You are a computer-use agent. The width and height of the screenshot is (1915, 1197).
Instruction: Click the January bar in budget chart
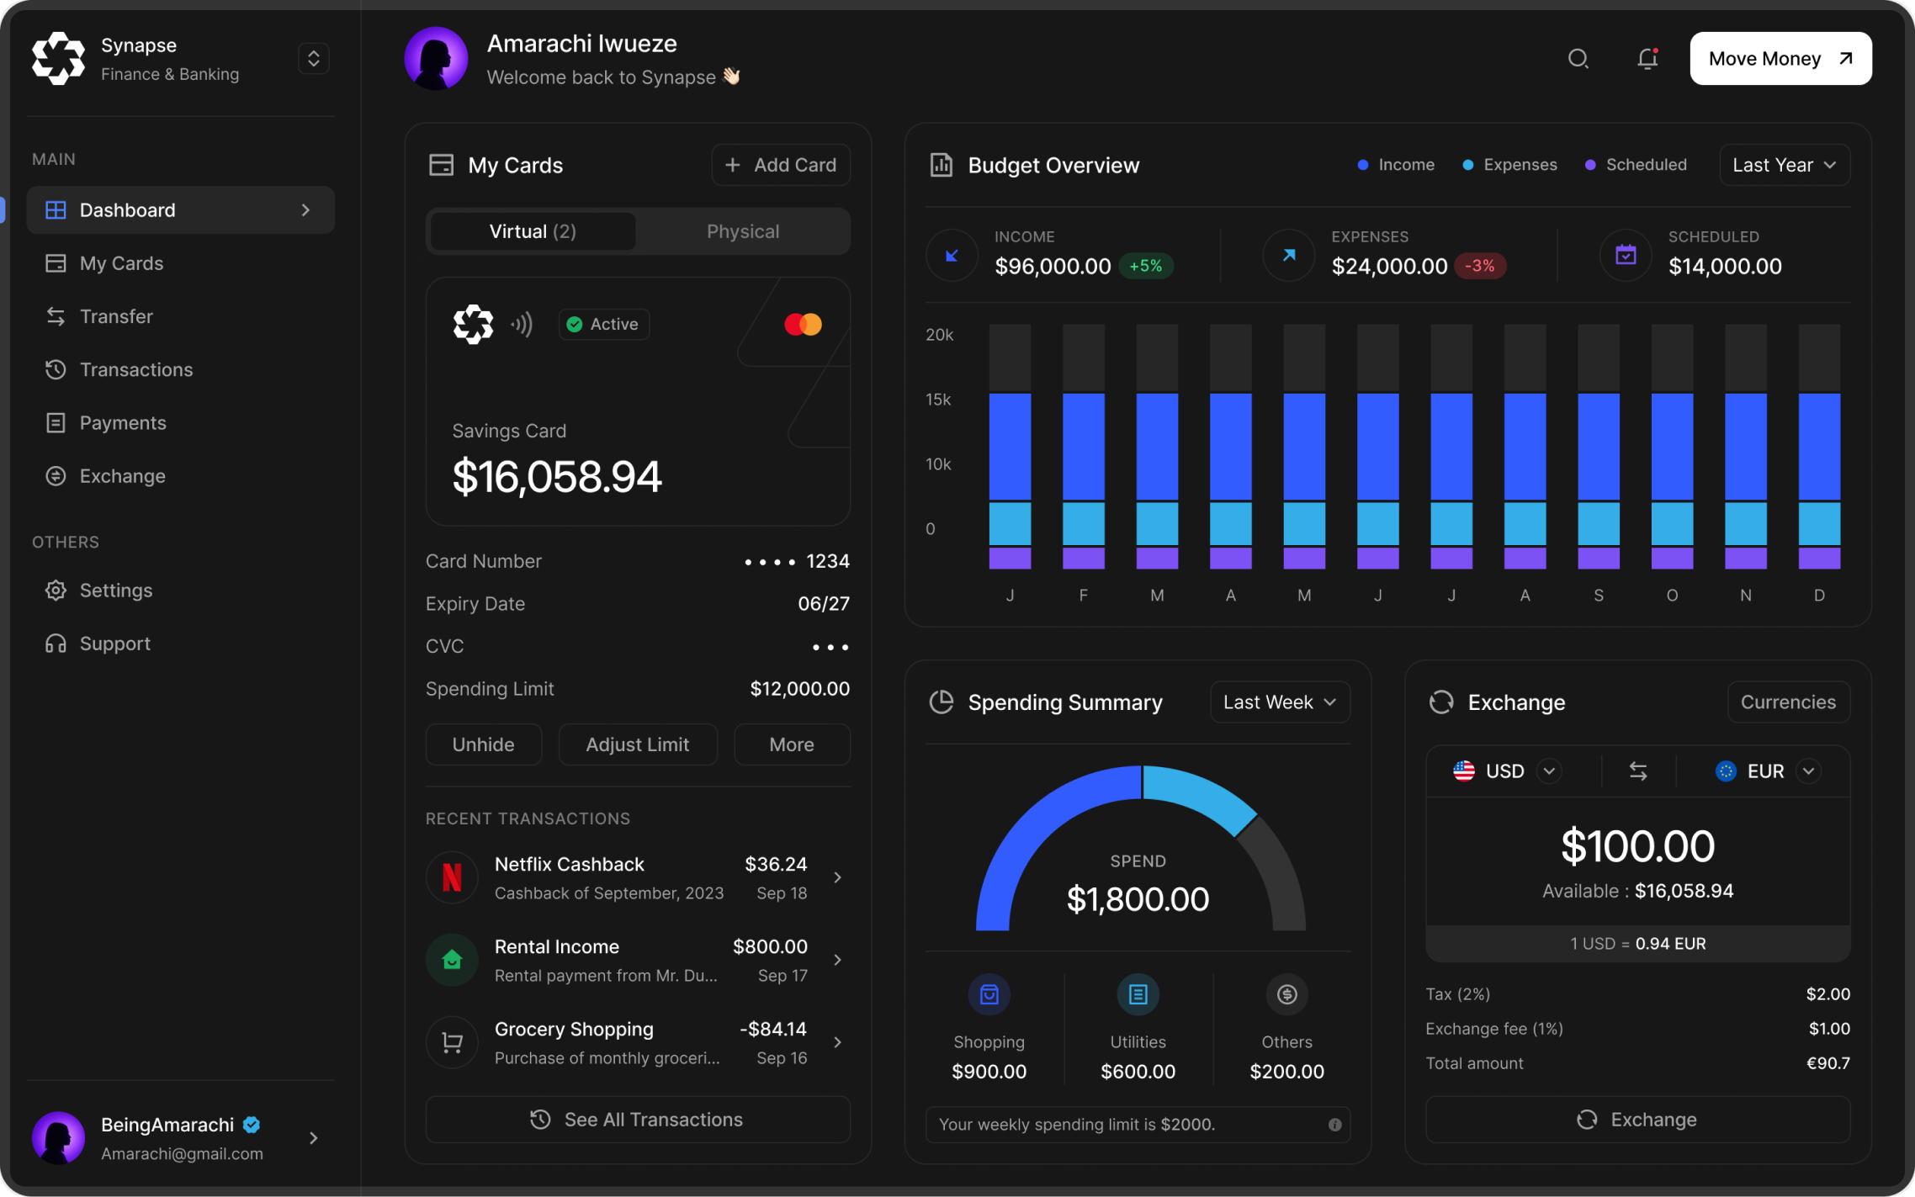coord(1010,447)
